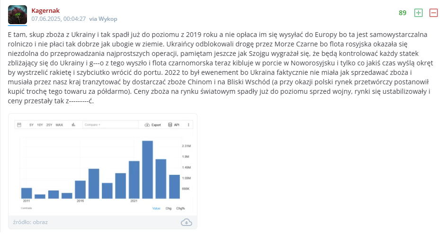This screenshot has height=234, width=445.
Task: Click the green plus upvote button
Action: pyautogui.click(x=418, y=13)
